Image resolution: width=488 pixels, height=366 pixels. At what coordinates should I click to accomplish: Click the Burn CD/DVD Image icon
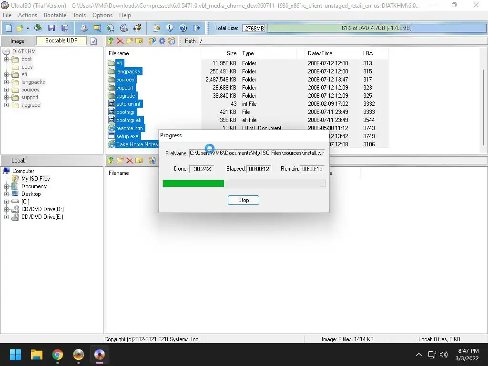pyautogui.click(x=137, y=28)
